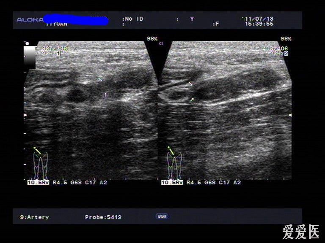Select the 9:Artery preset label
Viewport: 325px width, 243px height.
34,217
